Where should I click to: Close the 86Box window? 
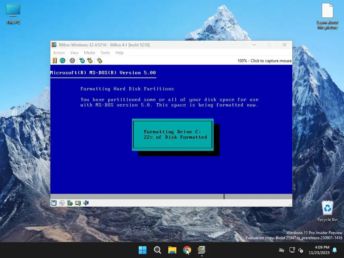point(285,45)
